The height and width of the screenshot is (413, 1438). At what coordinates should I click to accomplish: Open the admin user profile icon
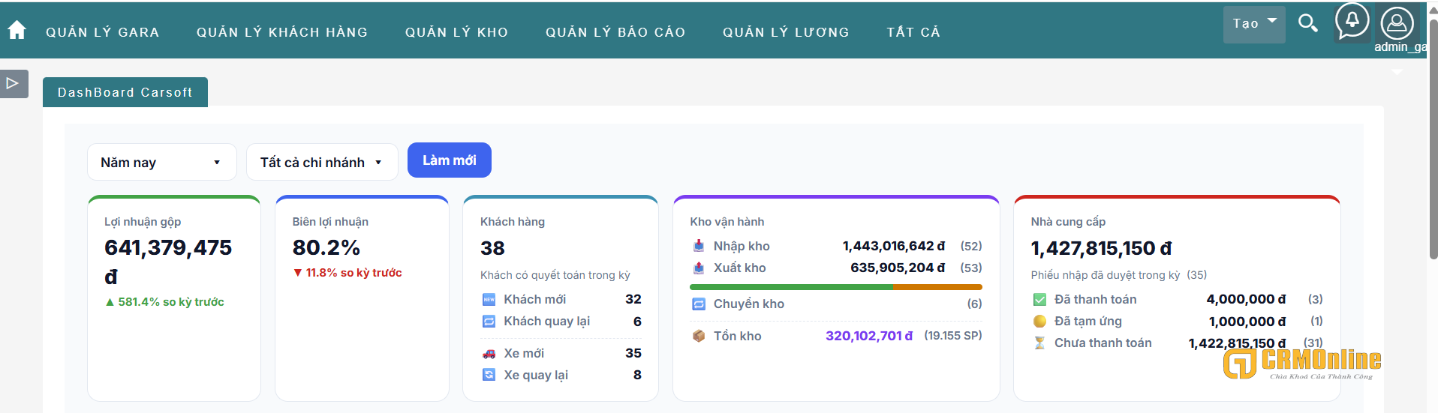(x=1397, y=23)
